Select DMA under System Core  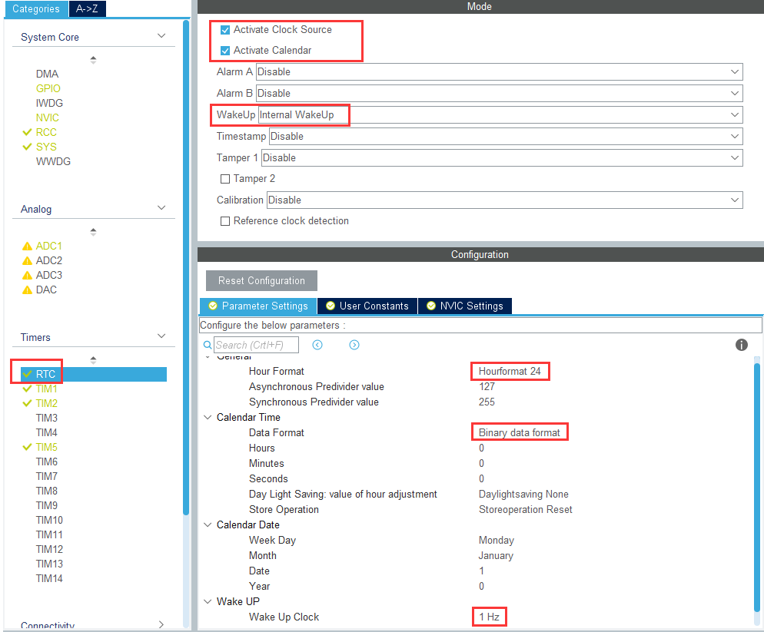tap(47, 74)
